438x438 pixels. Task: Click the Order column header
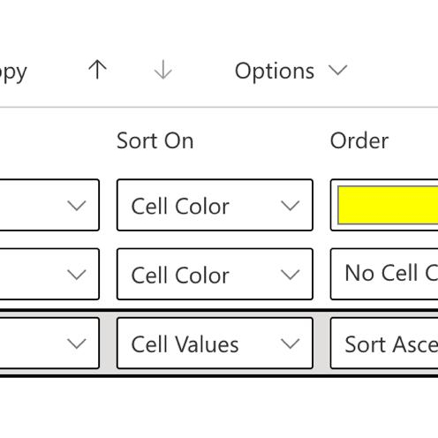(359, 140)
